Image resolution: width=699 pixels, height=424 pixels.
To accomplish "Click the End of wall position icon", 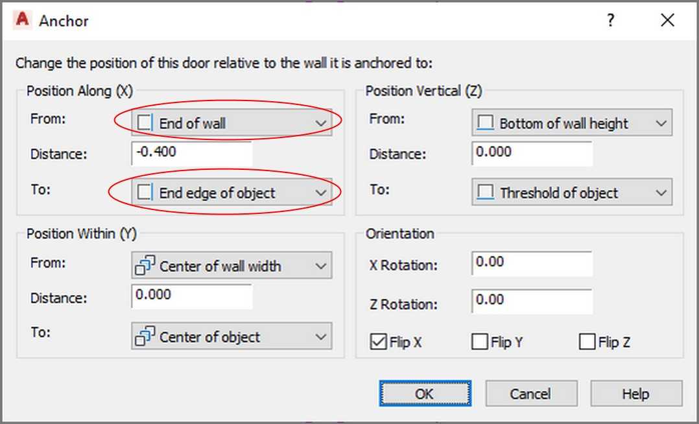I will pos(145,123).
